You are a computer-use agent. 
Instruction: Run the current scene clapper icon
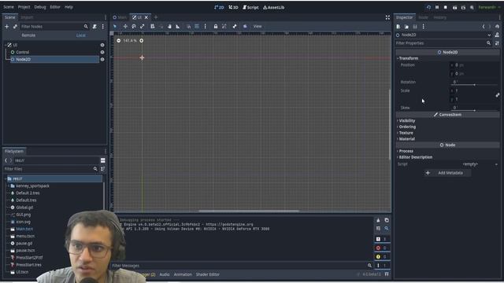(454, 7)
